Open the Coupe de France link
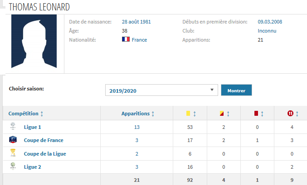Image resolution: width=307 pixels, height=185 pixels. (44, 140)
